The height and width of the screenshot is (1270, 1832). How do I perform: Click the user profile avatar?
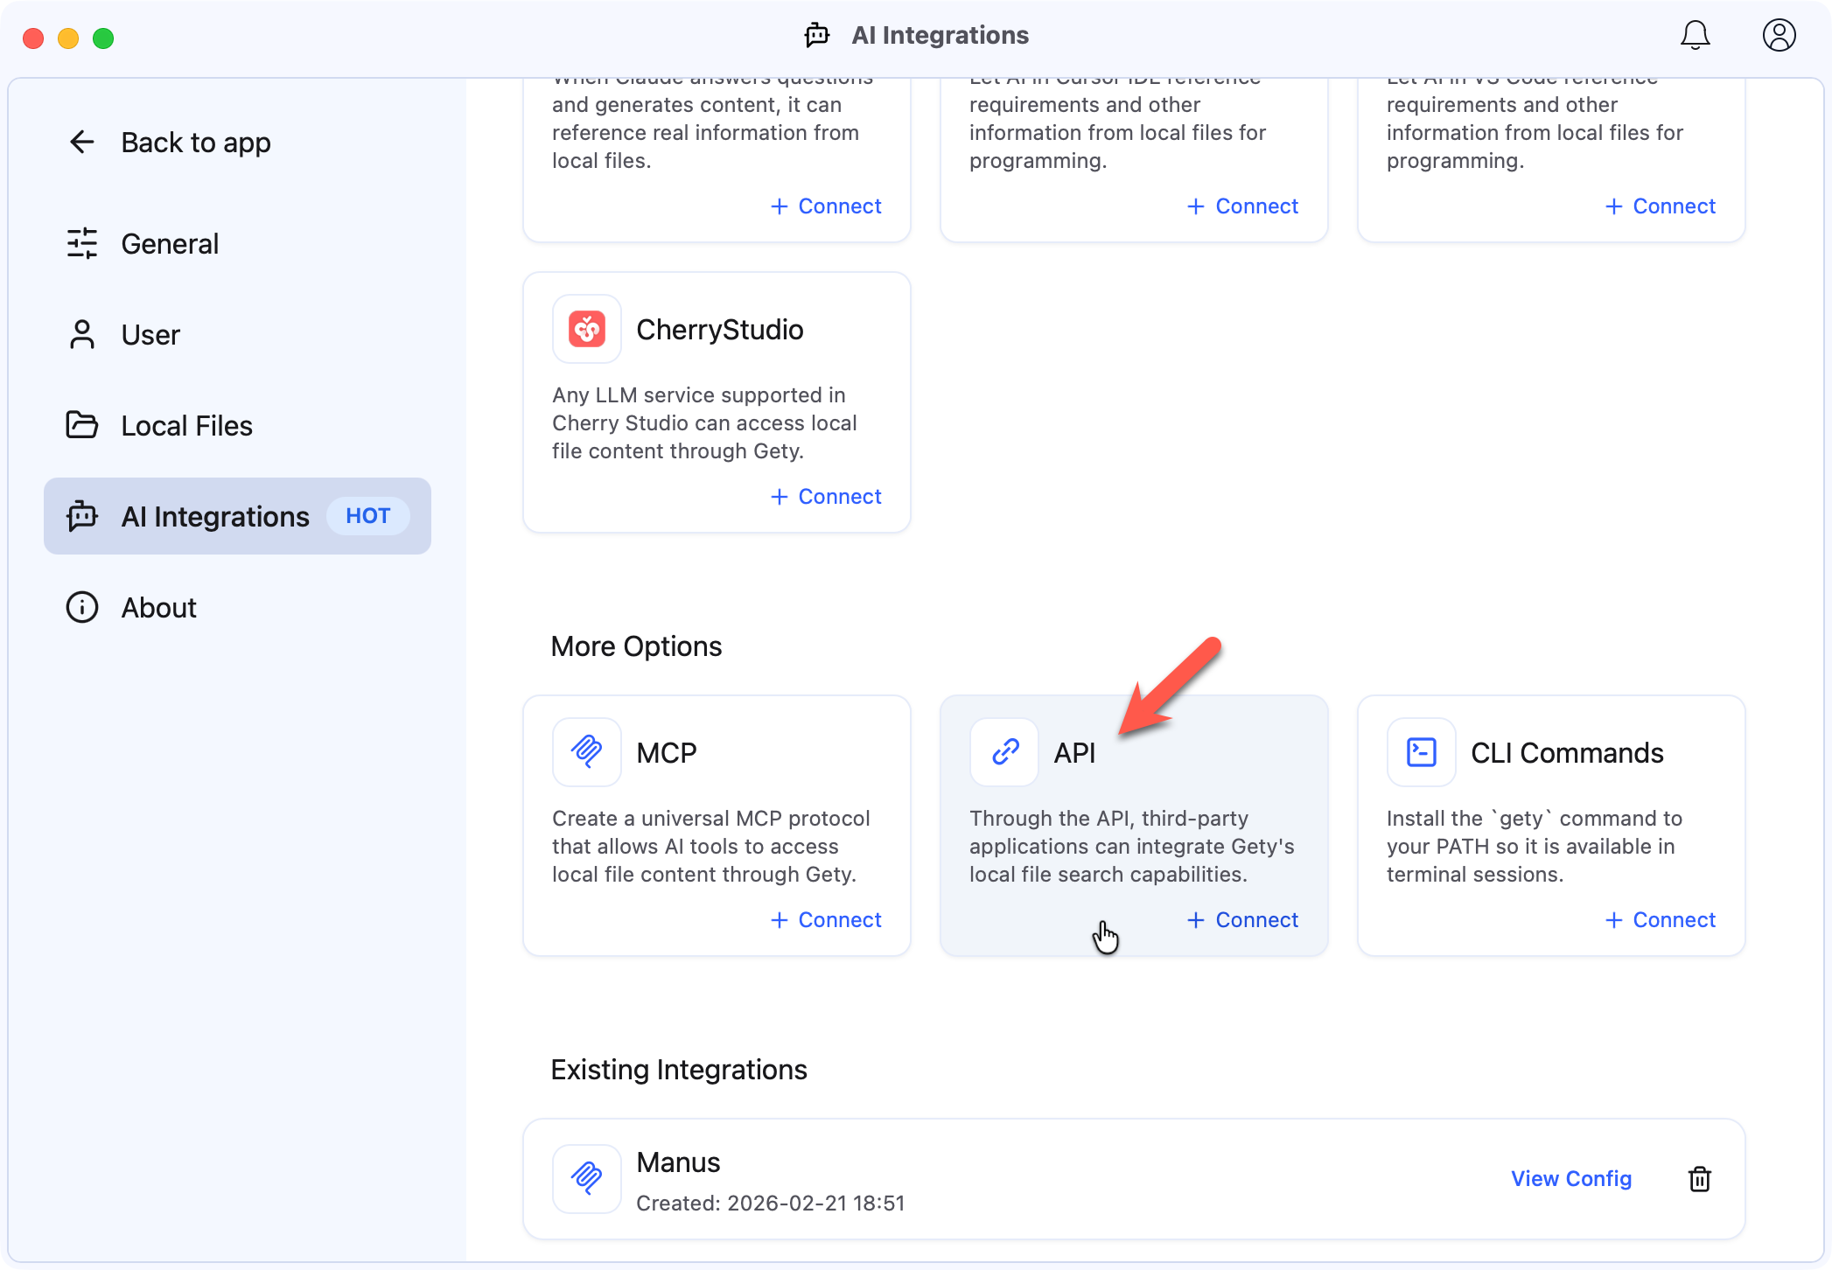coord(1779,36)
